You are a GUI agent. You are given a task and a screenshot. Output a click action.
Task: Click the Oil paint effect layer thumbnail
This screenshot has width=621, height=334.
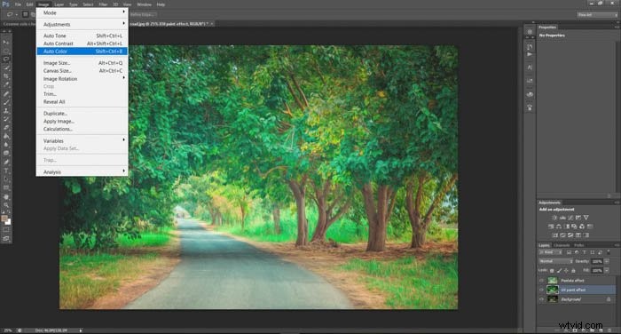[x=553, y=290]
